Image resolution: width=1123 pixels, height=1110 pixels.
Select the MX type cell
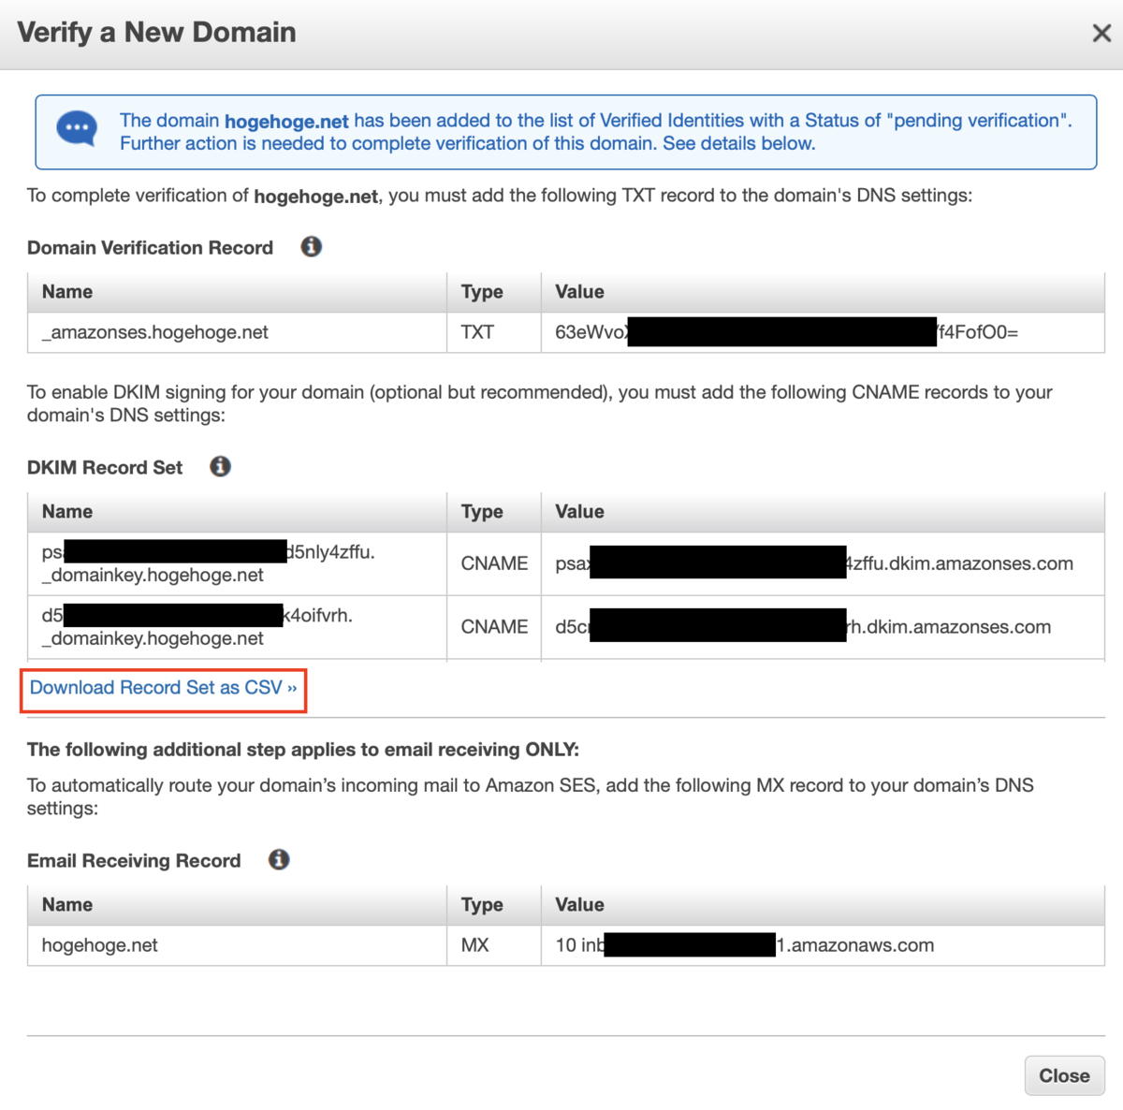pyautogui.click(x=494, y=945)
